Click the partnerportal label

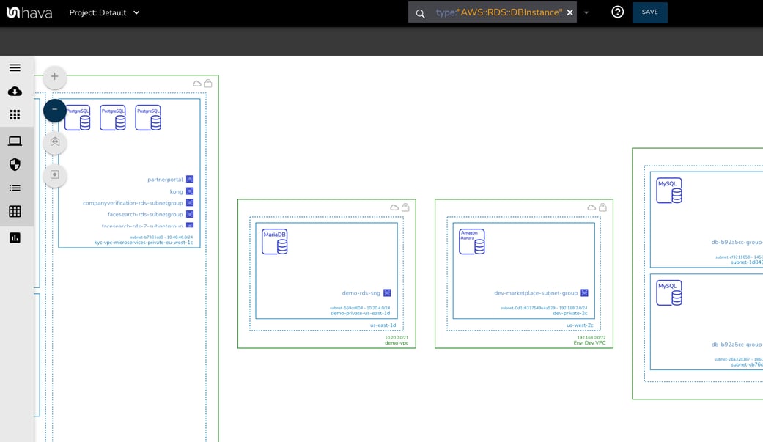(x=165, y=180)
